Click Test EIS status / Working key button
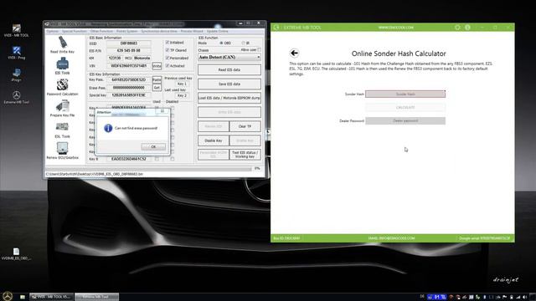 (245, 155)
